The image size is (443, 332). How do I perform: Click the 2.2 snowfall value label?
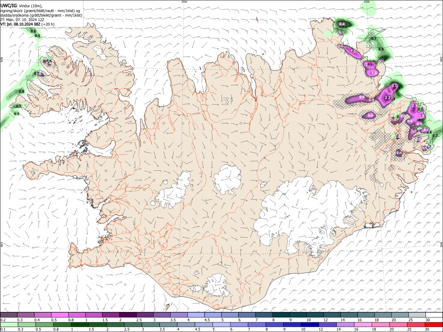pyautogui.click(x=388, y=98)
